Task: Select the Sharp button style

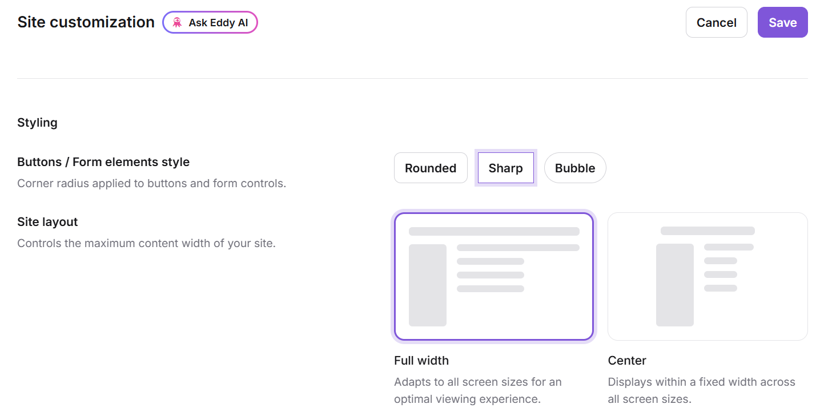Action: pyautogui.click(x=505, y=168)
